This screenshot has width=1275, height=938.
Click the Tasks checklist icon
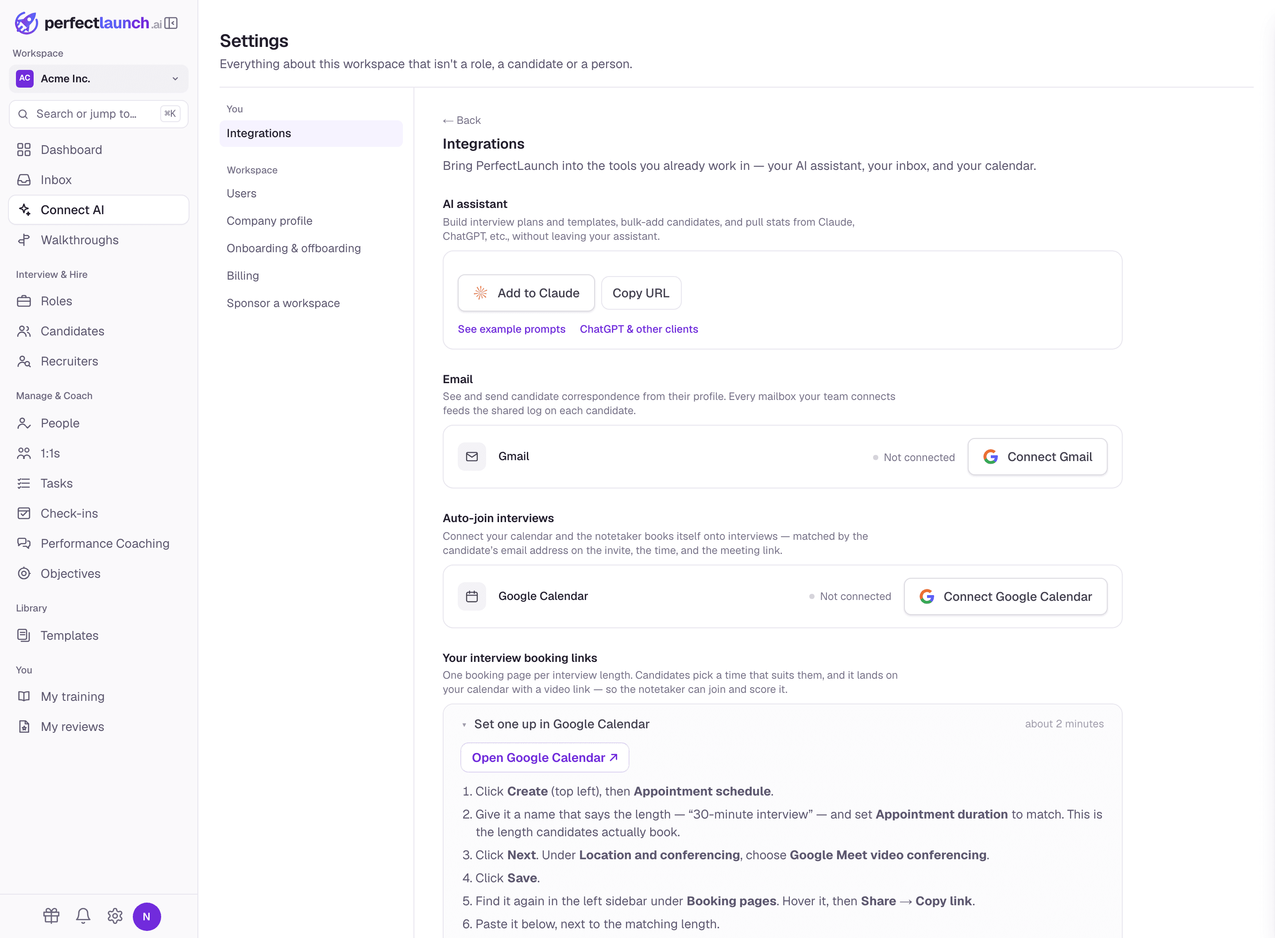(24, 484)
